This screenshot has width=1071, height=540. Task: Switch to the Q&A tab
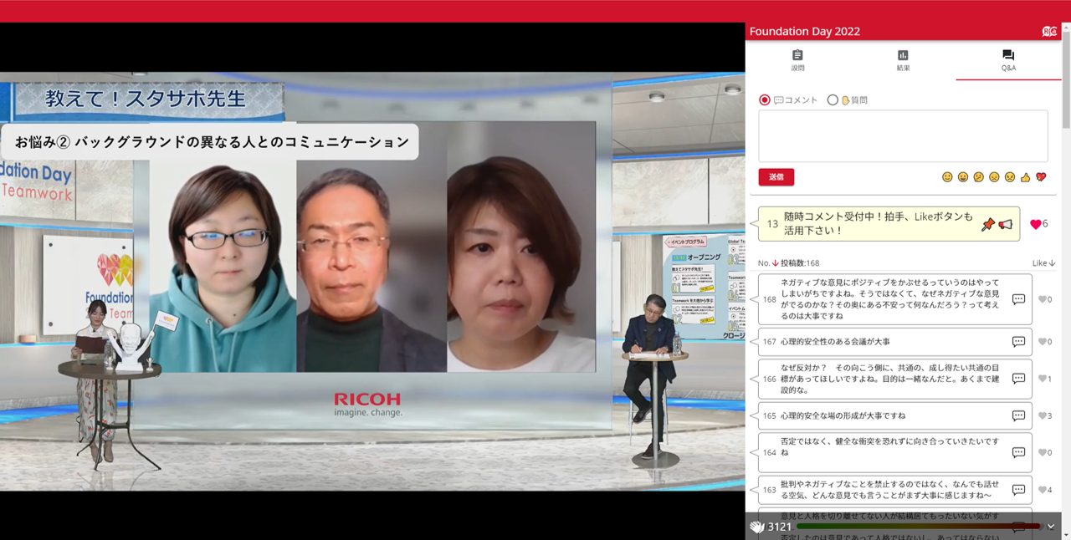coord(1008,60)
